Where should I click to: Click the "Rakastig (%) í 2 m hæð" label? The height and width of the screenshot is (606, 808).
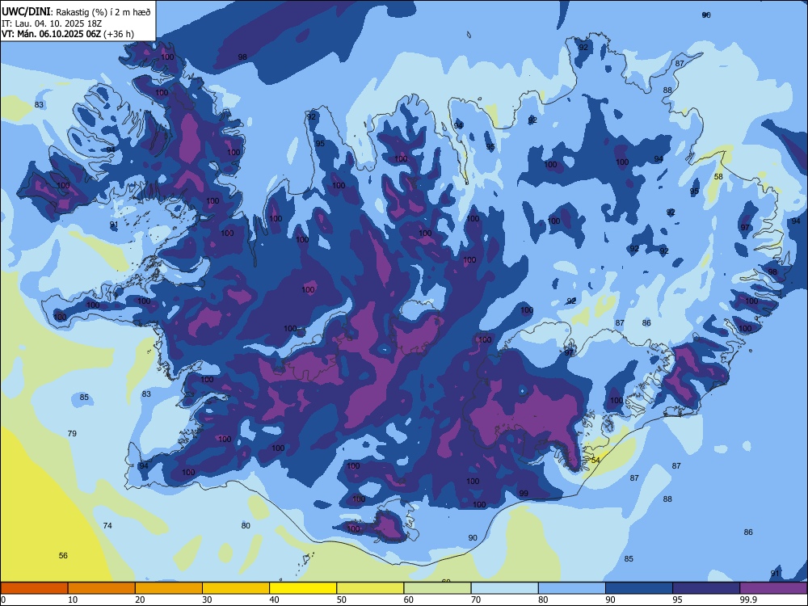click(x=103, y=12)
